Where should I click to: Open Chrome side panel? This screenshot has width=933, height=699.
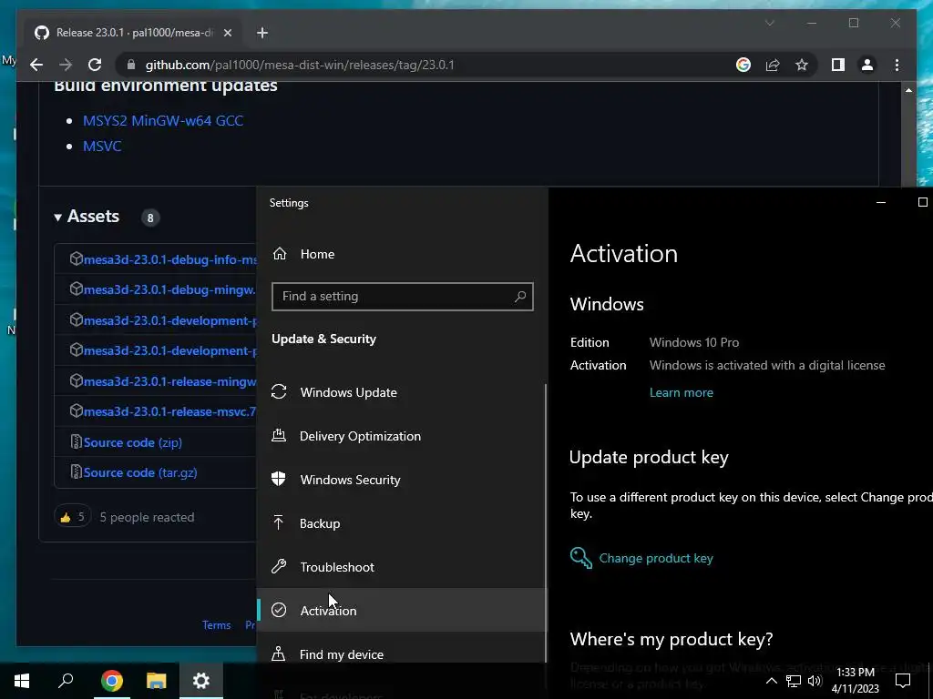pyautogui.click(x=838, y=65)
